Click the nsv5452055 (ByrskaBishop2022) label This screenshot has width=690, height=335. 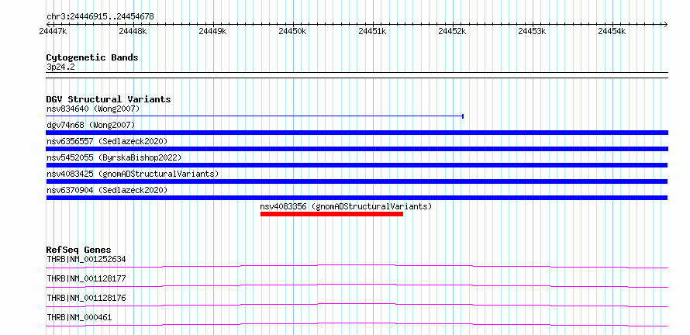tap(114, 157)
